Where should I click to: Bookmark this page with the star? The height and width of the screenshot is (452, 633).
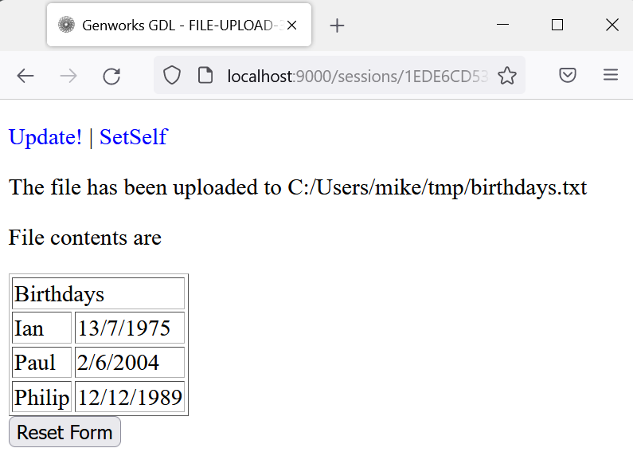pyautogui.click(x=507, y=76)
